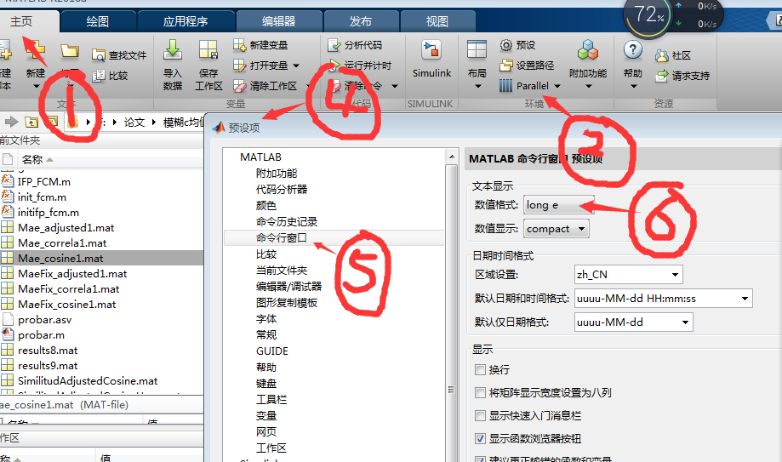The height and width of the screenshot is (462, 782).
Task: Expand the 帮助 dropdown arrow
Action: (633, 86)
